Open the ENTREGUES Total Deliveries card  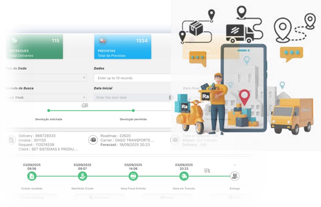pyautogui.click(x=35, y=47)
